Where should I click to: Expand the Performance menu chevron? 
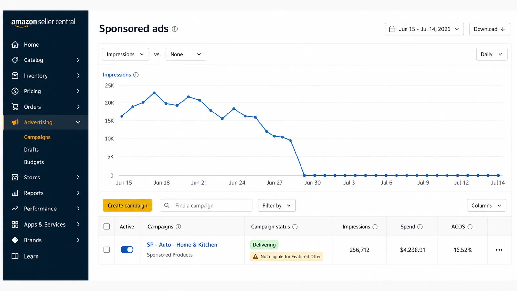(x=78, y=209)
